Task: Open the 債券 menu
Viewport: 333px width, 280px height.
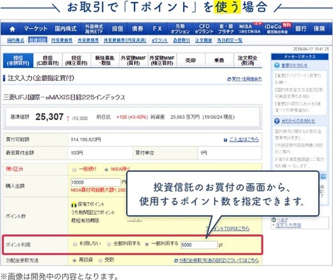Action: pos(138,29)
